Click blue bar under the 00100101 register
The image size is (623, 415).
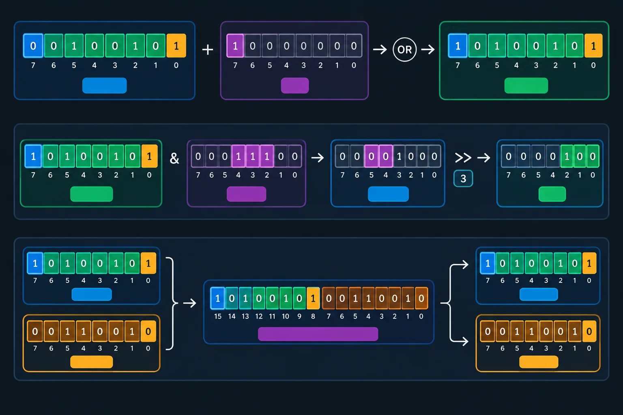pos(105,86)
